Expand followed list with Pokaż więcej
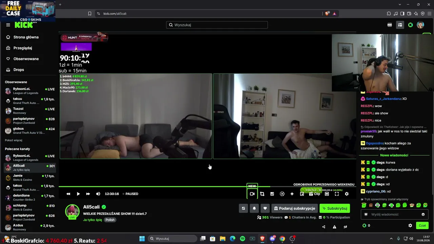This screenshot has width=434, height=244. (x=14, y=140)
